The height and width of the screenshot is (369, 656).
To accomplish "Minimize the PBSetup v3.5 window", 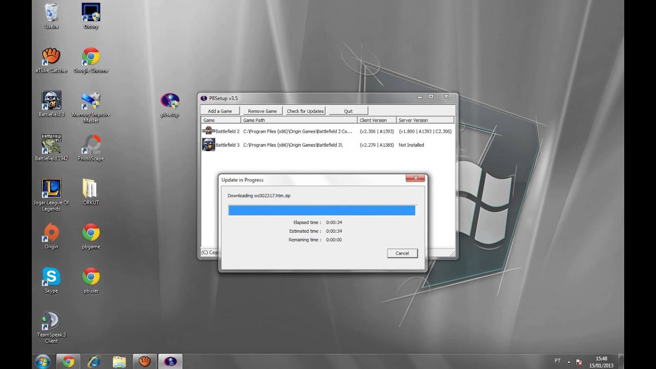I will (x=419, y=96).
